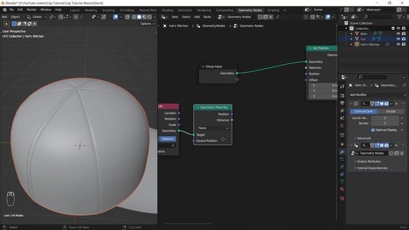Collapse the Group Input node
This screenshot has width=409, height=230.
coord(203,66)
